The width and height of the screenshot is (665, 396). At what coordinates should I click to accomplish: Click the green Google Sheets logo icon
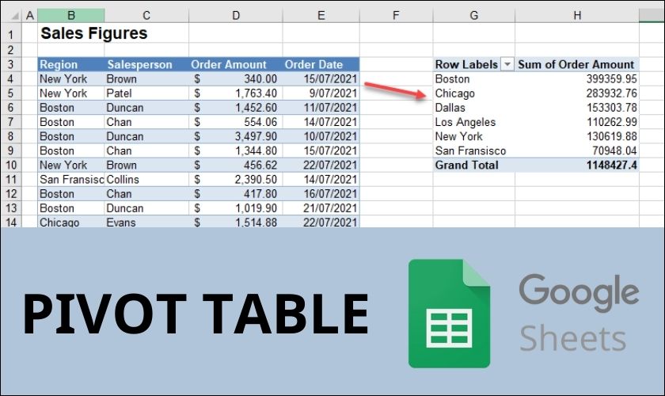(x=449, y=313)
